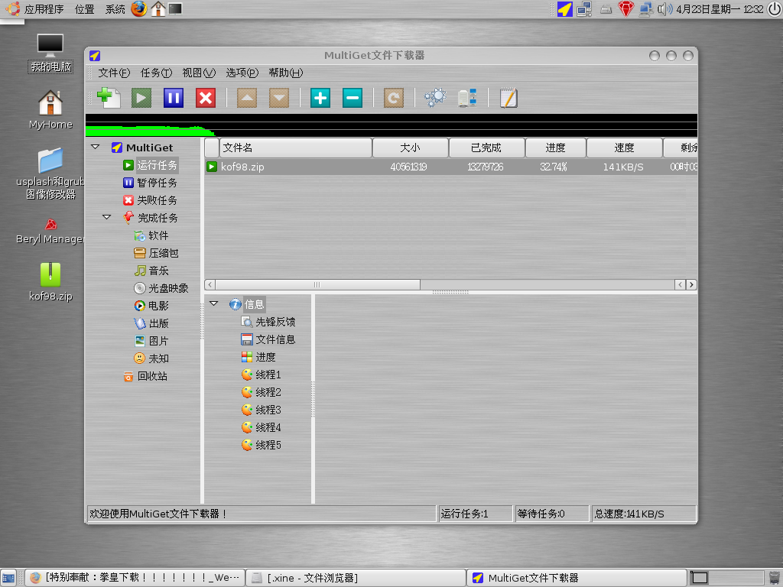This screenshot has height=587, width=783.
Task: Click the notepad with pencil toolbar icon
Action: tap(508, 98)
